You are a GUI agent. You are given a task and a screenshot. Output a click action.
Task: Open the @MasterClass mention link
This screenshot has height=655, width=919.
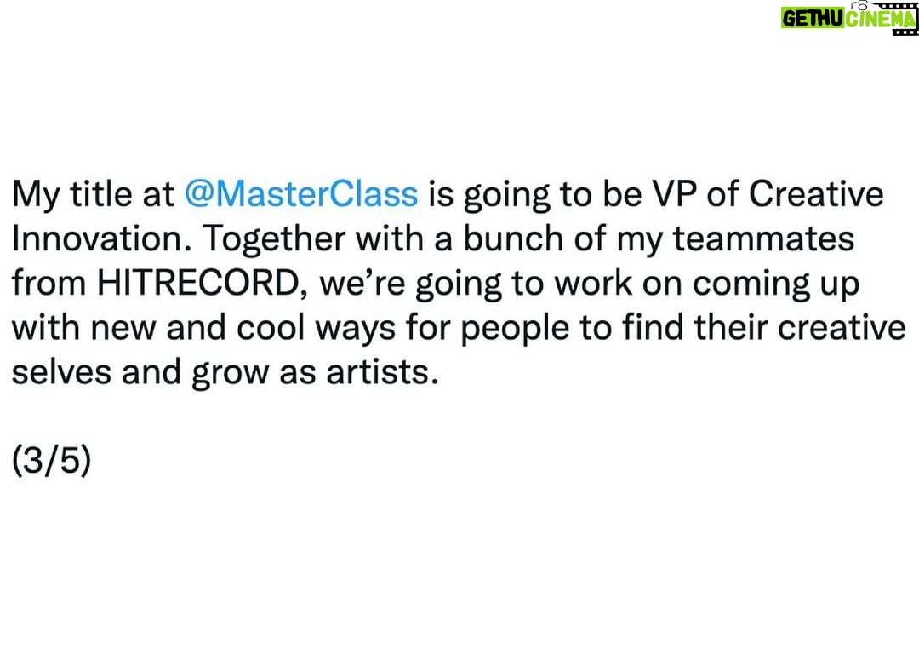tap(301, 195)
